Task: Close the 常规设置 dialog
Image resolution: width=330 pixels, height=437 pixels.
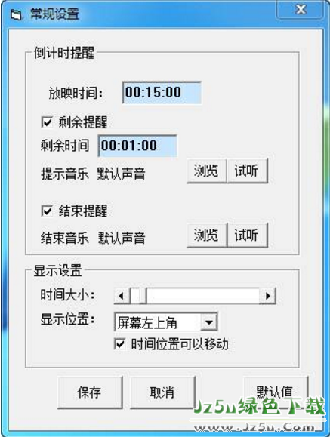Action: [x=301, y=10]
